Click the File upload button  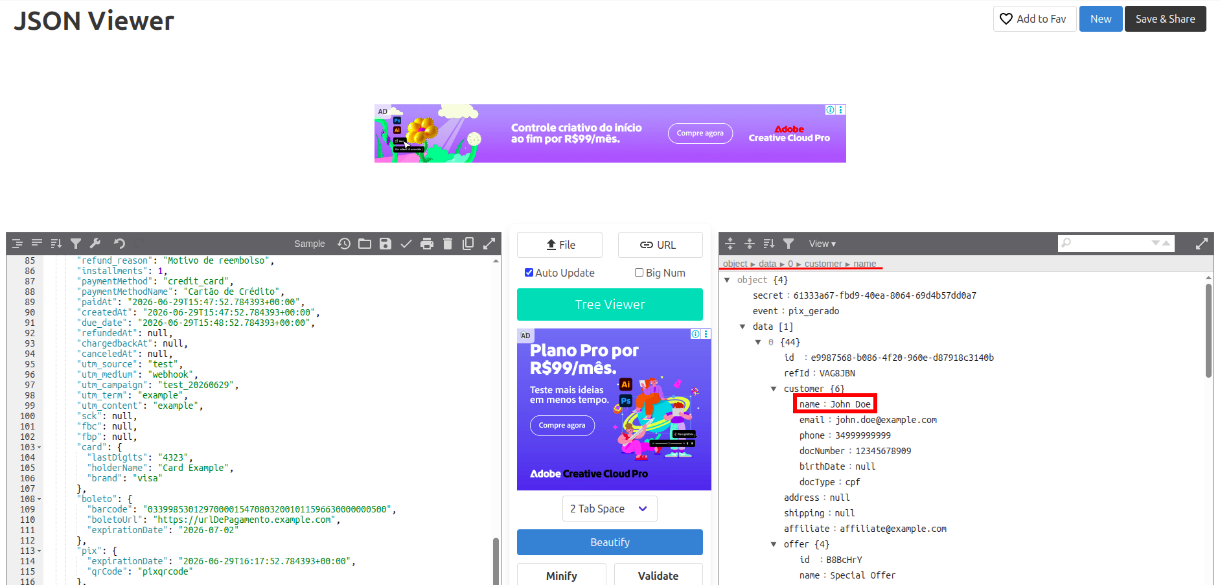[560, 245]
